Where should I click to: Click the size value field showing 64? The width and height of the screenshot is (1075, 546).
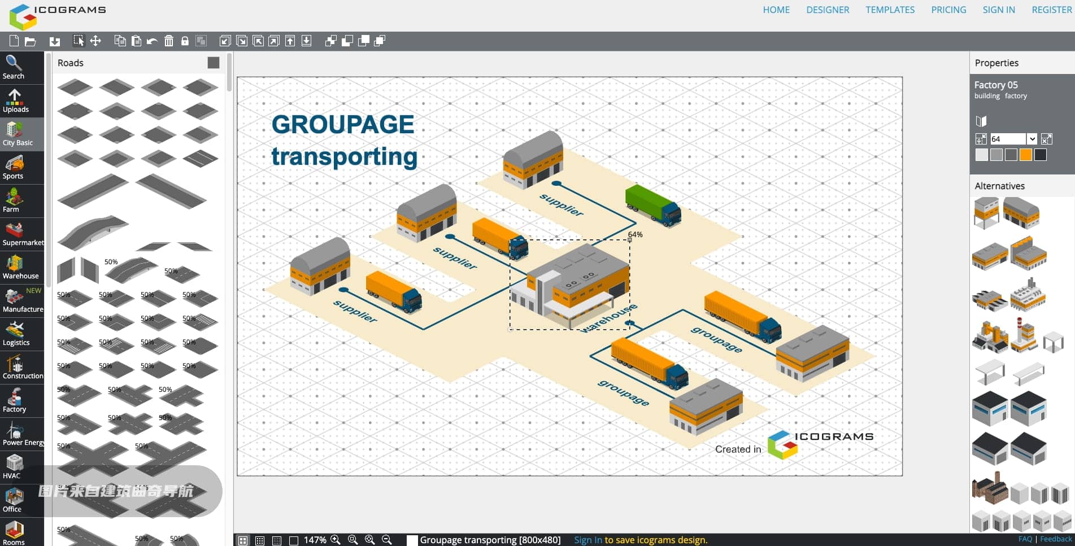pos(1007,139)
